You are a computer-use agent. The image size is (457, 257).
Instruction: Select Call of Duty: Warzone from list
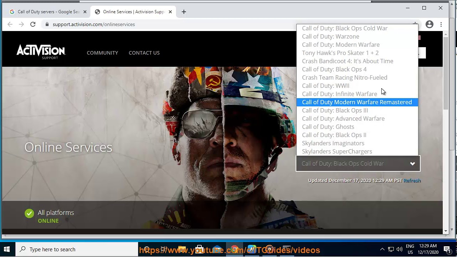(x=357, y=36)
